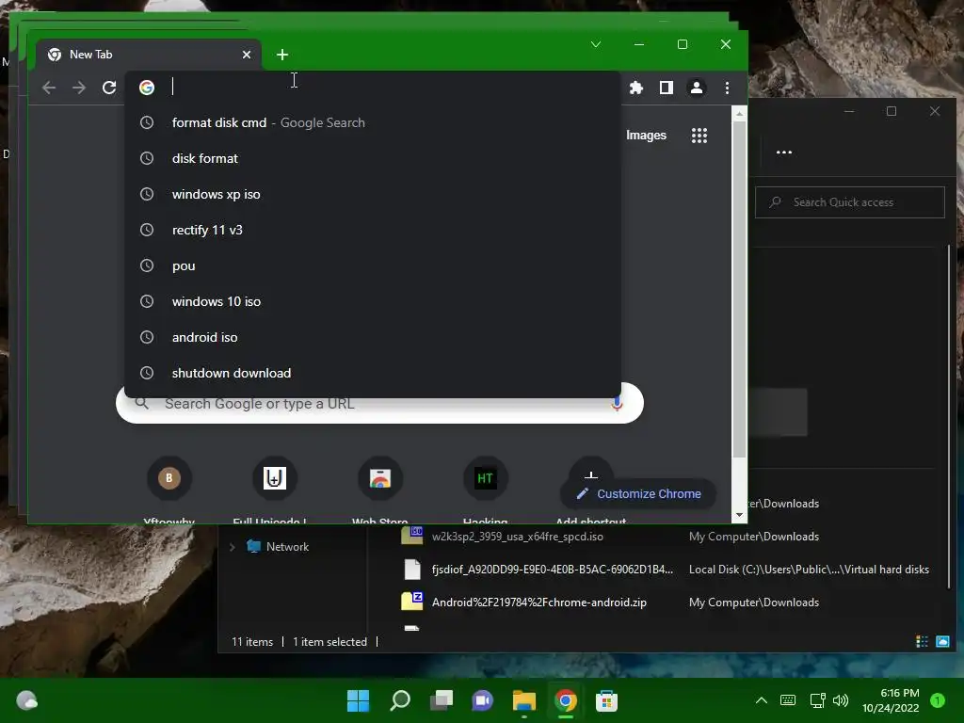The image size is (964, 723).
Task: Open the Images link
Action: pyautogui.click(x=646, y=136)
